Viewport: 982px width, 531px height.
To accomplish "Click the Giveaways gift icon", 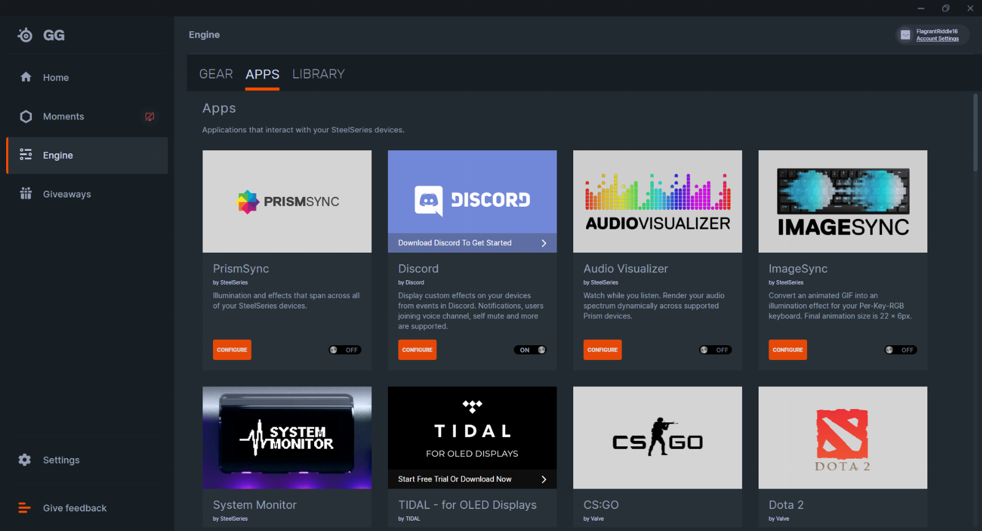I will coord(26,194).
